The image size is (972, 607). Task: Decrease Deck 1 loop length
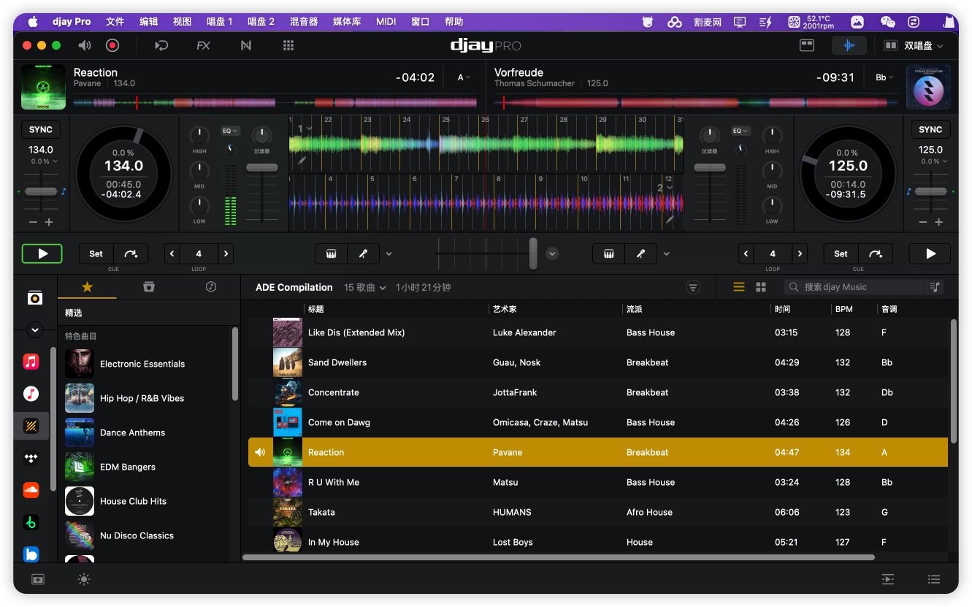point(172,253)
